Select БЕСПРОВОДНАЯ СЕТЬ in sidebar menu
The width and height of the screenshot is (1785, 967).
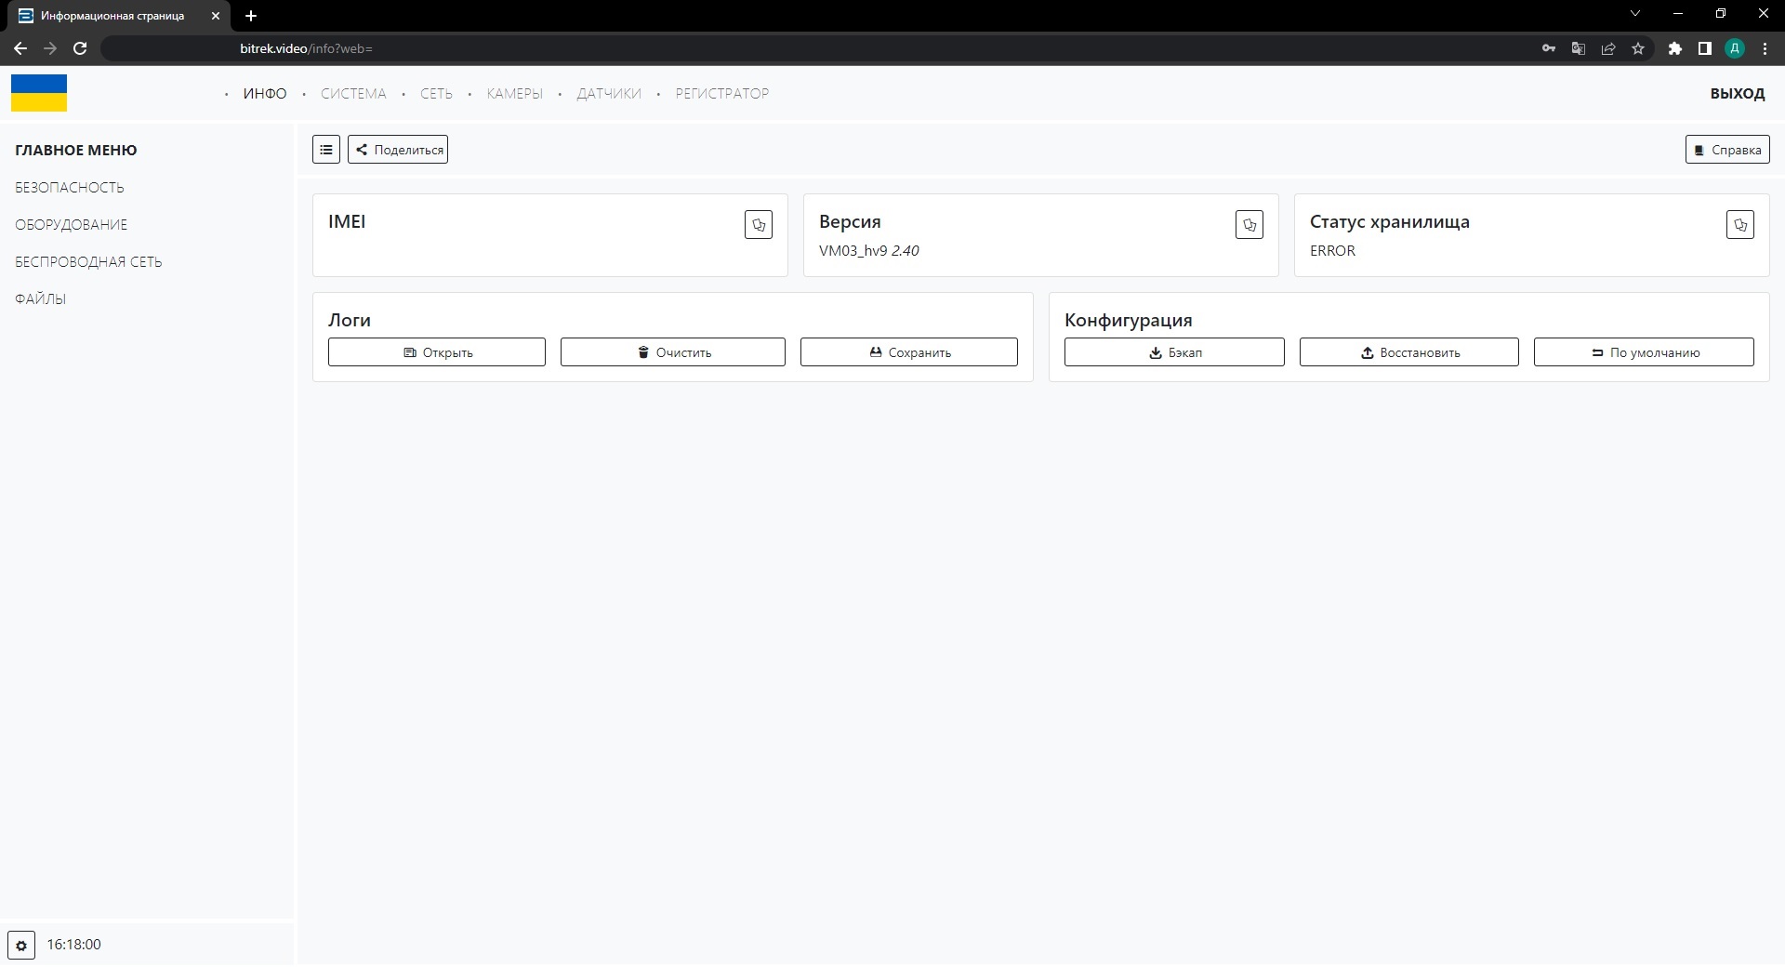(88, 262)
